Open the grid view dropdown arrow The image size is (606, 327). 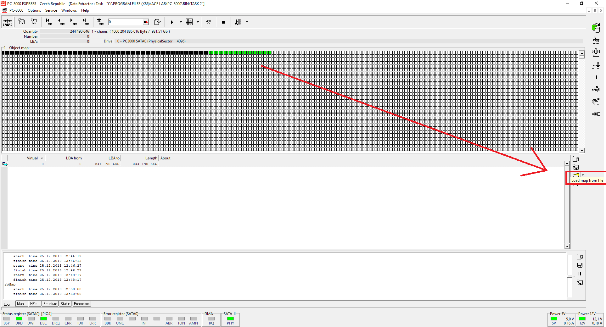point(198,22)
